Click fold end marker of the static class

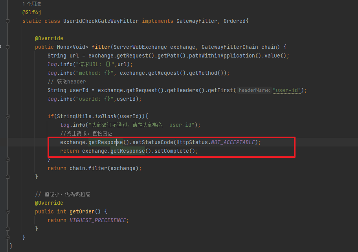coord(7,237)
